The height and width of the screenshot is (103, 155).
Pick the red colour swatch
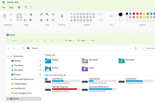click(x=137, y=14)
